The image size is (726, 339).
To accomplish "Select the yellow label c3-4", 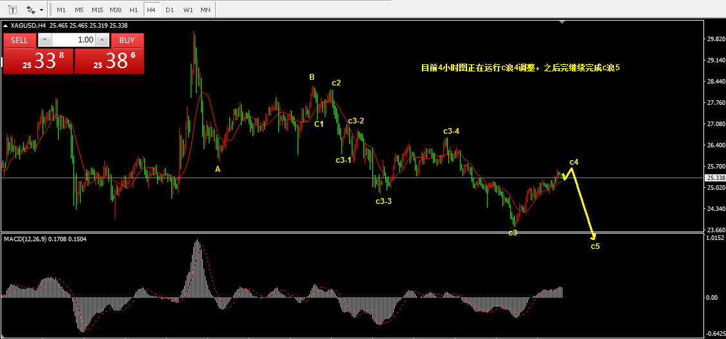I will pyautogui.click(x=451, y=131).
